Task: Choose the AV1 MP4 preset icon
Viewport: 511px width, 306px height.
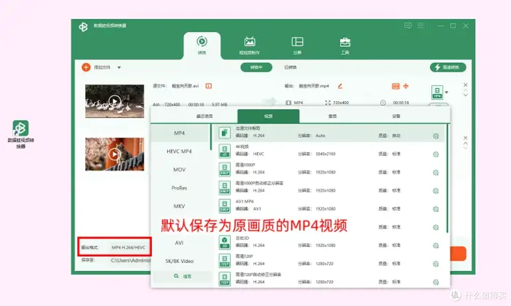Action: [x=225, y=206]
